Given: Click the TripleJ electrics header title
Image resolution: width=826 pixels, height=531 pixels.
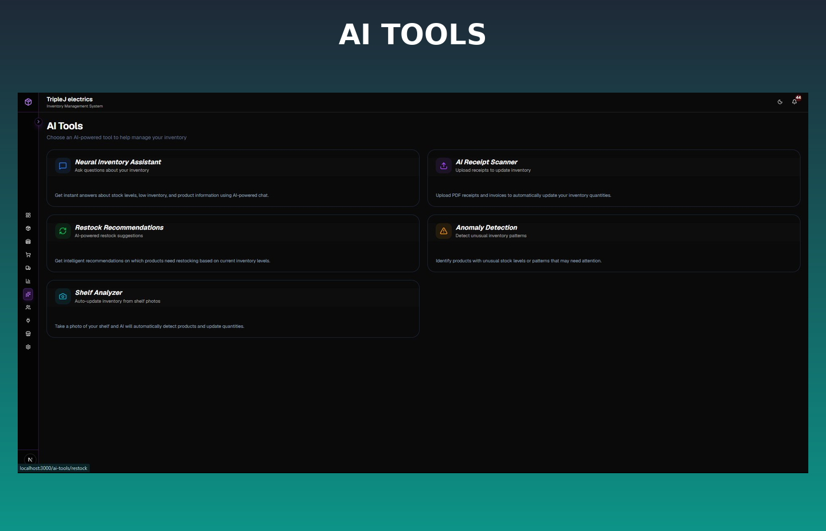Looking at the screenshot, I should coord(70,99).
